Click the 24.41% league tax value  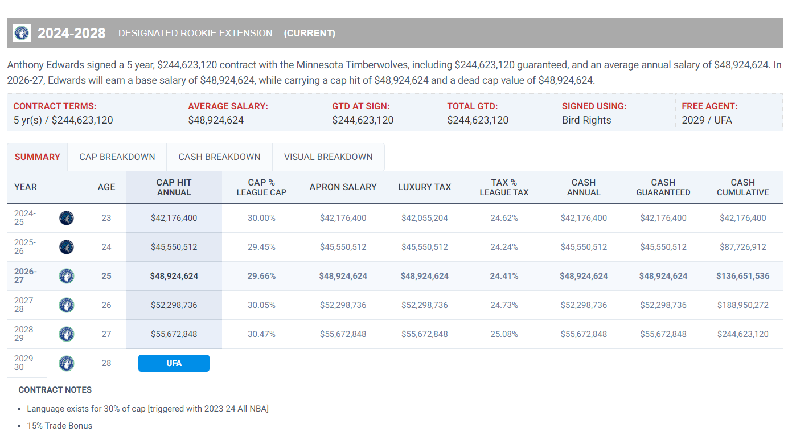coord(504,276)
